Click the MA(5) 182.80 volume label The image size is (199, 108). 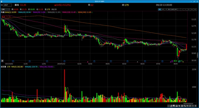pos(17,67)
